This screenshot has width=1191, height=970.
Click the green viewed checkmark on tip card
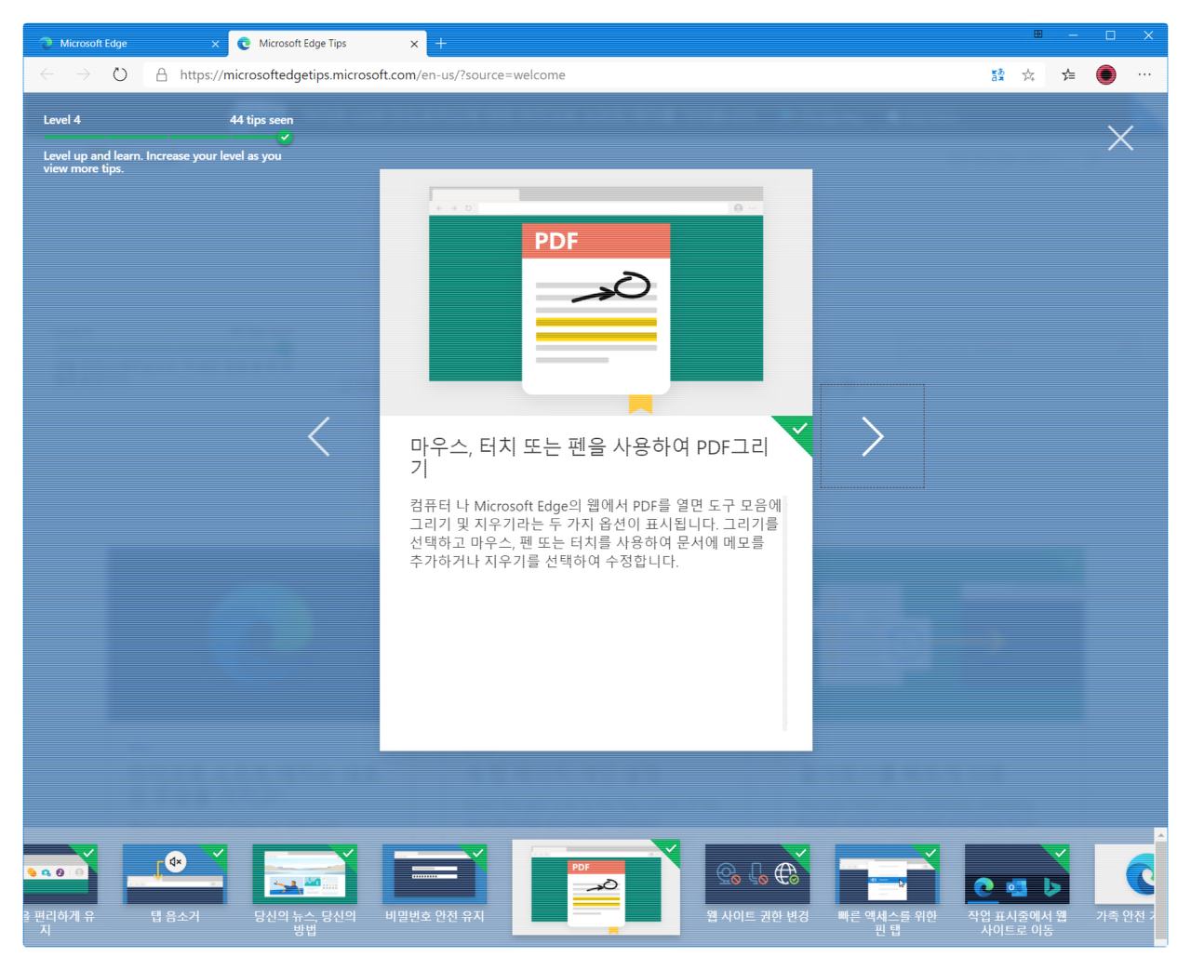[x=798, y=429]
